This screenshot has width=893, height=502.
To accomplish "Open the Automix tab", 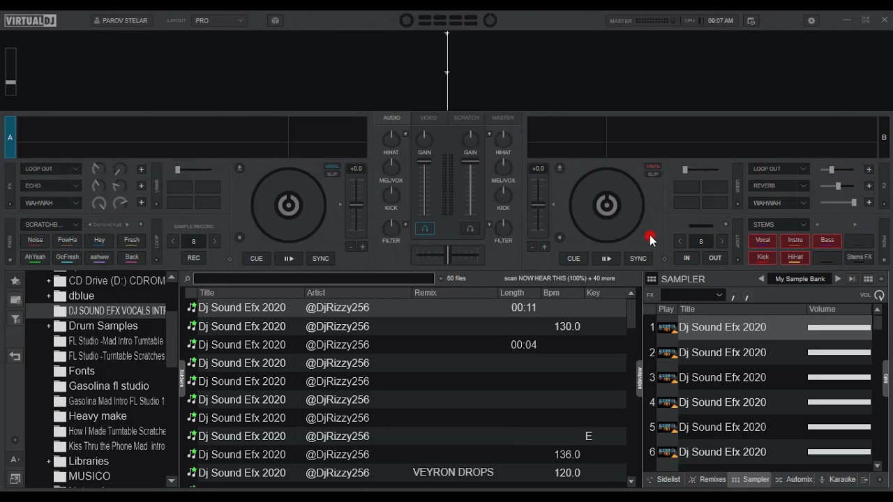I will click(x=793, y=480).
